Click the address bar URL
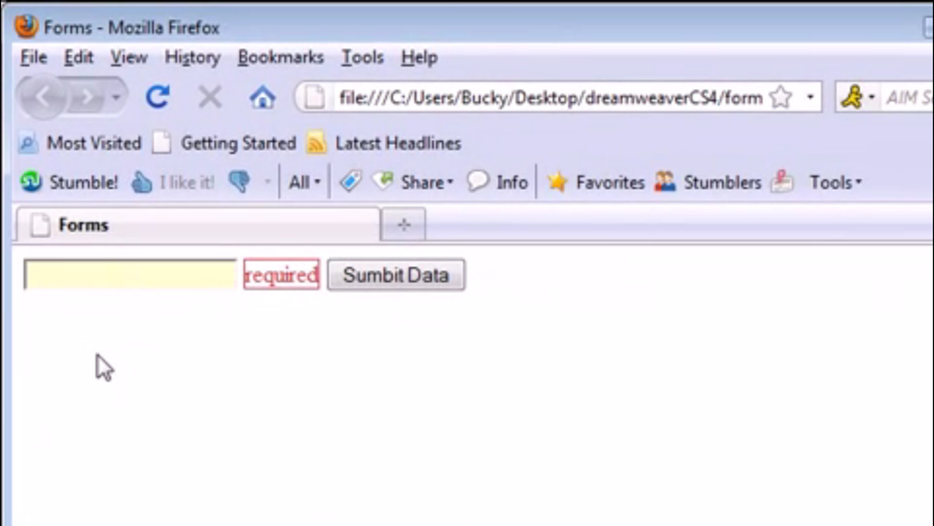The width and height of the screenshot is (934, 526). pyautogui.click(x=550, y=97)
